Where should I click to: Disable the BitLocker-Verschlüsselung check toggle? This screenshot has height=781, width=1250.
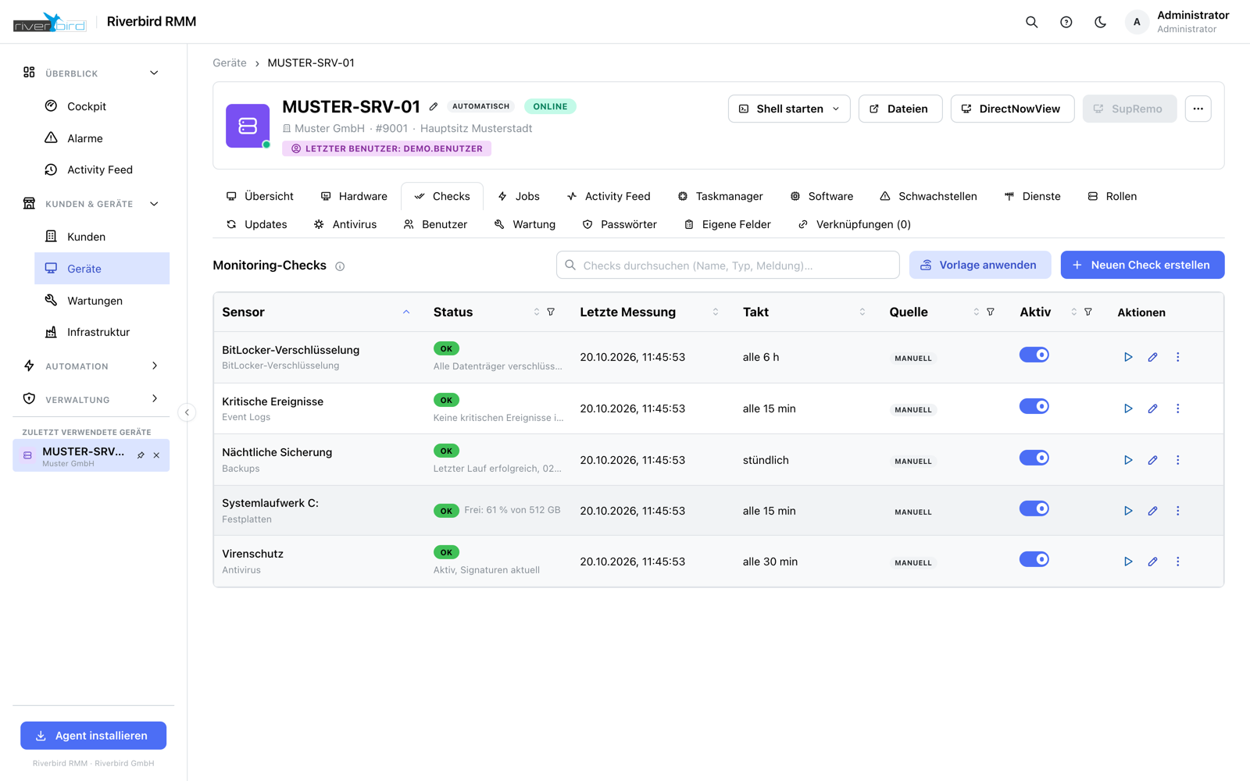point(1034,355)
